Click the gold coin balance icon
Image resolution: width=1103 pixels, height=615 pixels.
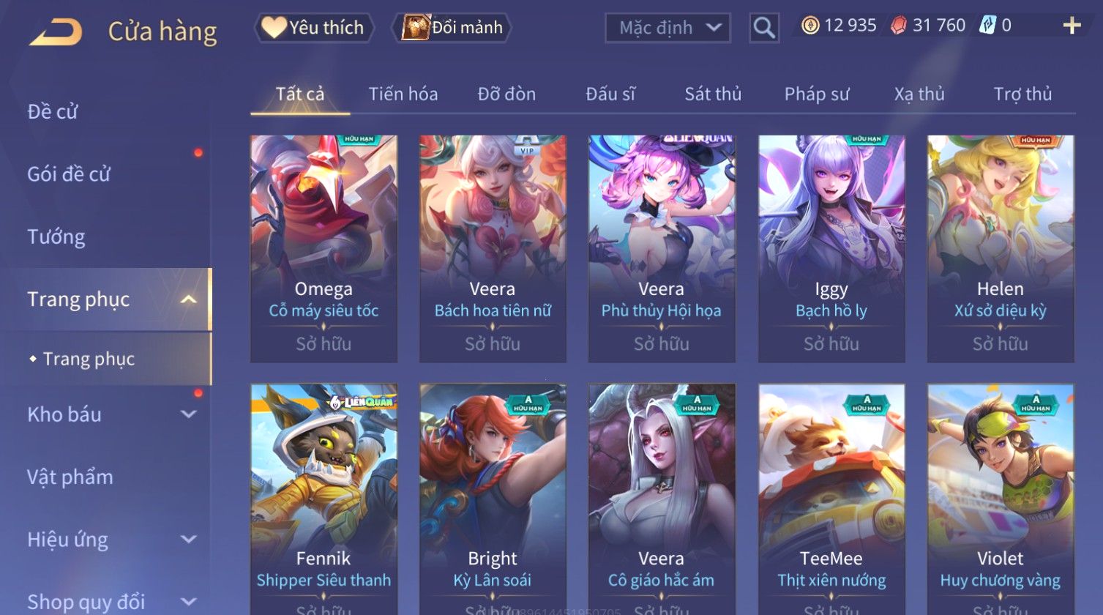(810, 26)
